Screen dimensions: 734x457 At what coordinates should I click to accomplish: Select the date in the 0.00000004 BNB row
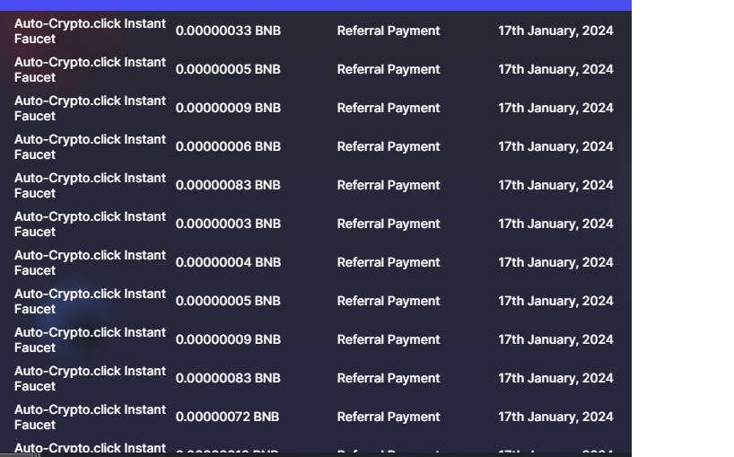tap(555, 262)
